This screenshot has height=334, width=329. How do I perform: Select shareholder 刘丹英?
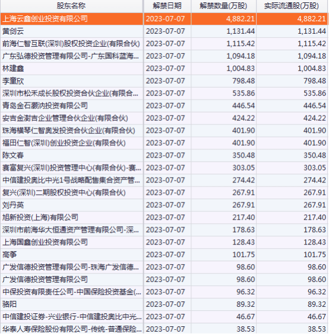click(13, 205)
